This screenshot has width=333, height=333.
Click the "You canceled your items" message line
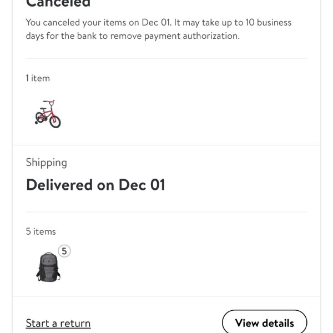[158, 23]
